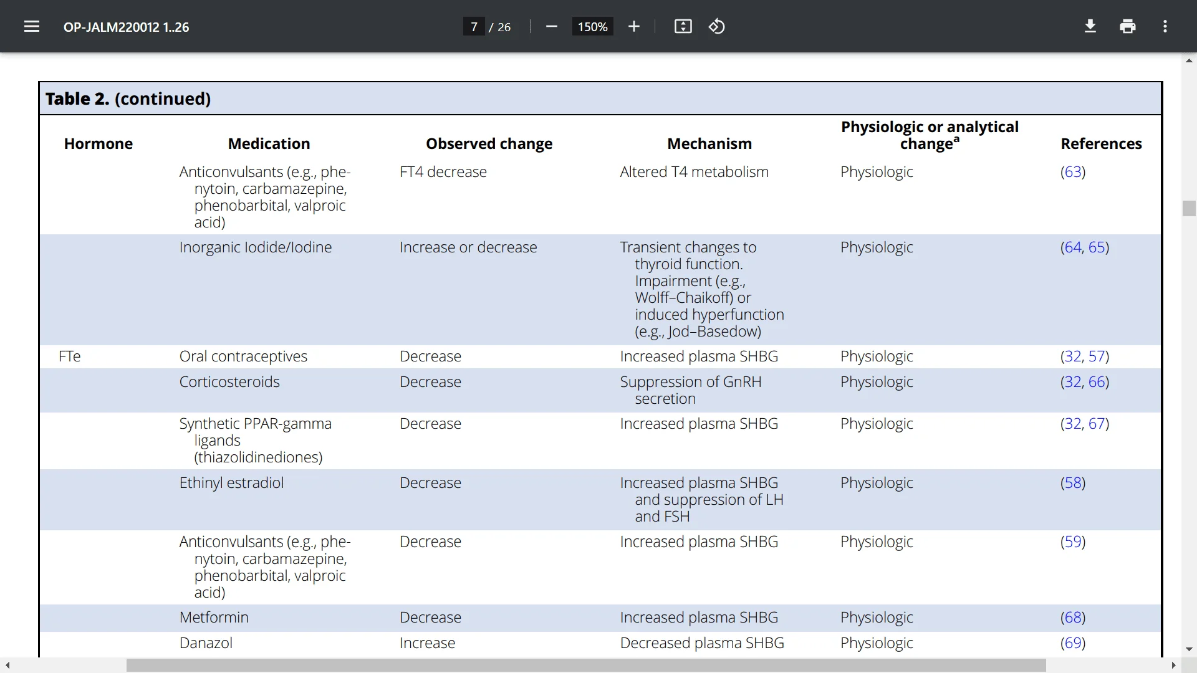Zoom in with the plus button
This screenshot has width=1197, height=673.
pyautogui.click(x=634, y=26)
